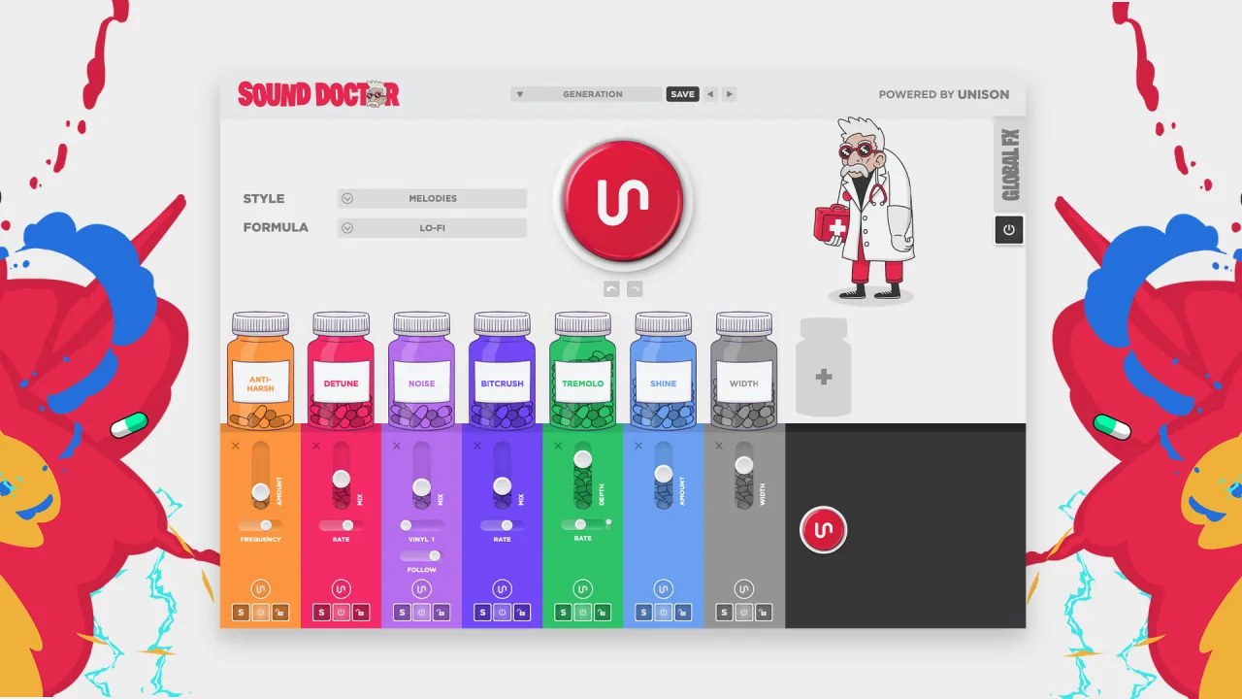Click the Powered by Unison text
The height and width of the screenshot is (699, 1242).
[944, 94]
